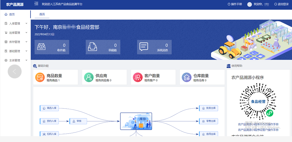292x142 pixels.
Task: Select 首页 in the sidebar
Action: (x=12, y=14)
